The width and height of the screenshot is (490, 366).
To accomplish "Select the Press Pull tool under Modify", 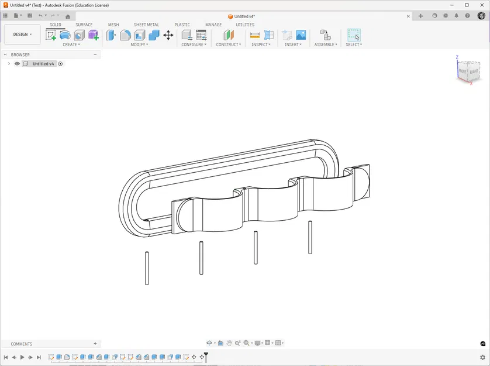I will click(x=111, y=35).
